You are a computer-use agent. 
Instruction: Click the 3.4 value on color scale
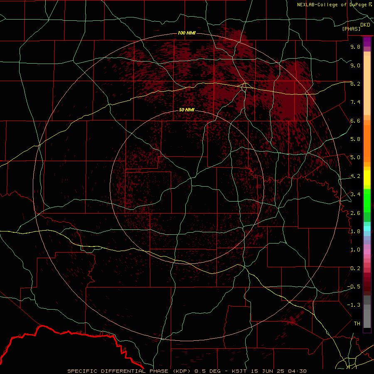355,194
